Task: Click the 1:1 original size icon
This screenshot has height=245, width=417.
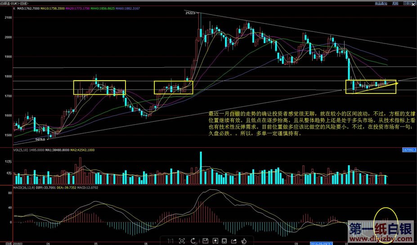Action: click(170, 241)
